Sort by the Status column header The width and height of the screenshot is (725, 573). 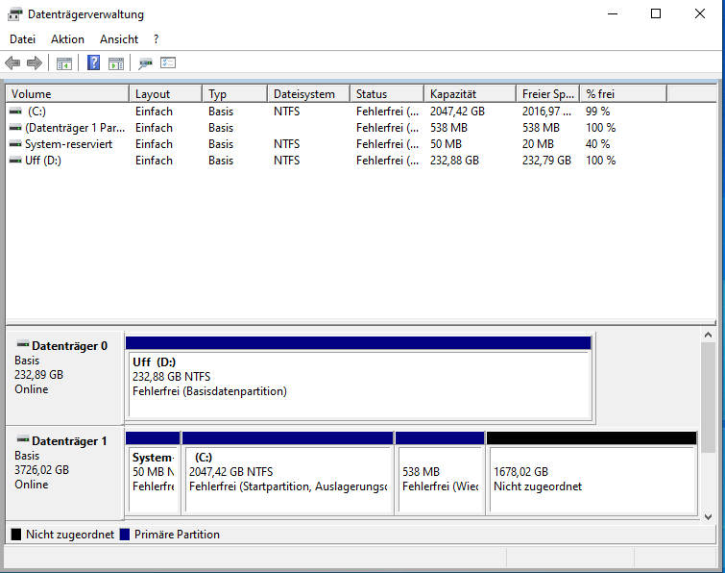388,94
